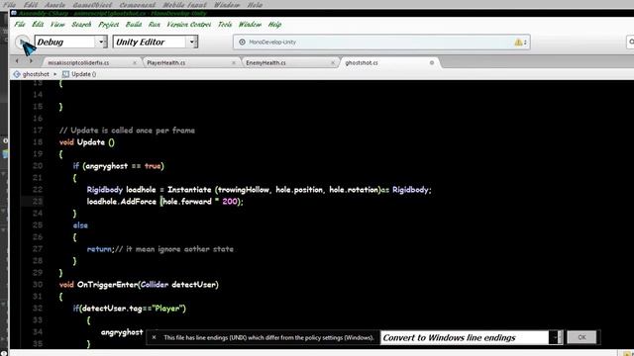Click the next tab navigation arrow

pos(31,61)
